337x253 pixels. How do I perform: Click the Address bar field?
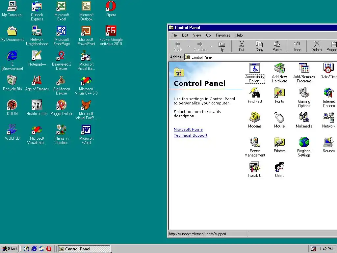pos(261,57)
